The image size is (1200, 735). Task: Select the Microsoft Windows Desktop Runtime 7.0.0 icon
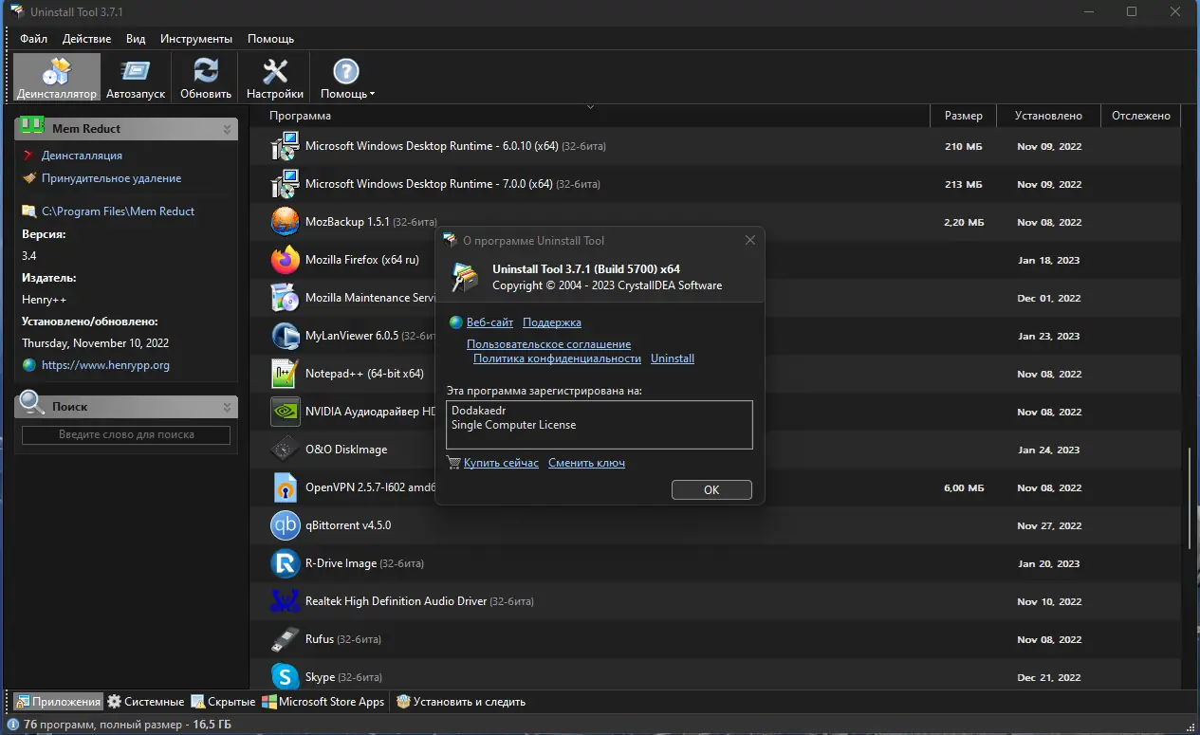[x=286, y=185]
